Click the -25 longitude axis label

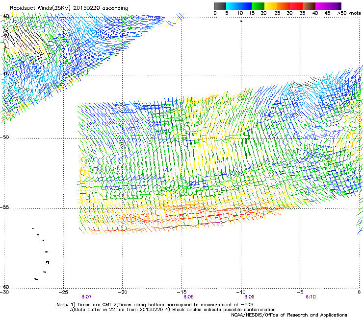coord(63,292)
